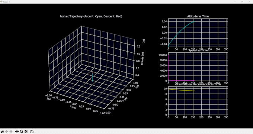Click the −0.04 tick on altitude plot
253x134 pixels.
click(x=163, y=44)
